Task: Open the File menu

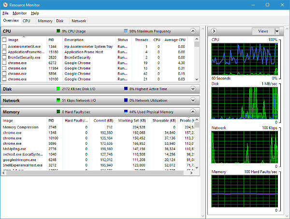Action: pos(5,13)
